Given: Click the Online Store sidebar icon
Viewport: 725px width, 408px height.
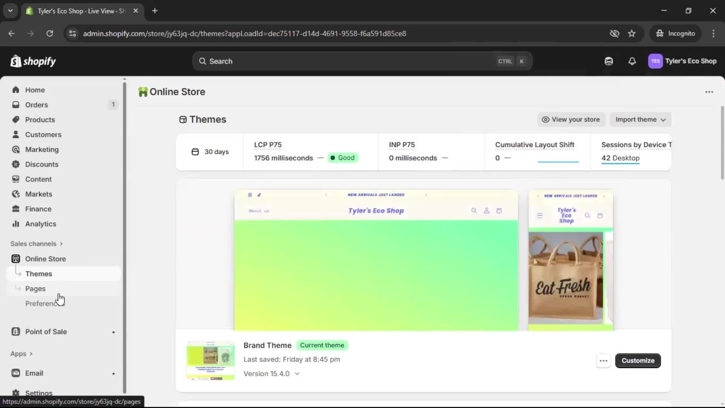Looking at the screenshot, I should tap(15, 259).
